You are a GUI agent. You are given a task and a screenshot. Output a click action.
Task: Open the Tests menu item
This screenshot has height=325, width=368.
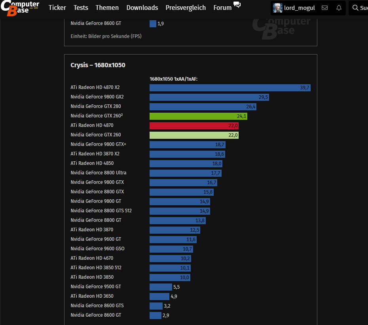81,8
